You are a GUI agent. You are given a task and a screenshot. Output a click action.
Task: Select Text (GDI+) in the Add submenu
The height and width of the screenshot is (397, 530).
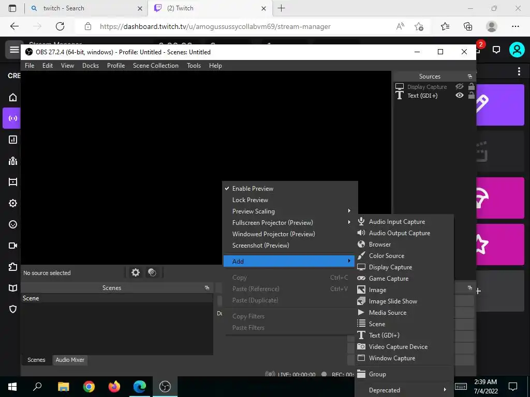(x=404, y=335)
